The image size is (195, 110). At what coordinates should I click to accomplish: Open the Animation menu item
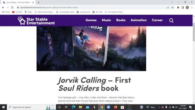click(139, 20)
